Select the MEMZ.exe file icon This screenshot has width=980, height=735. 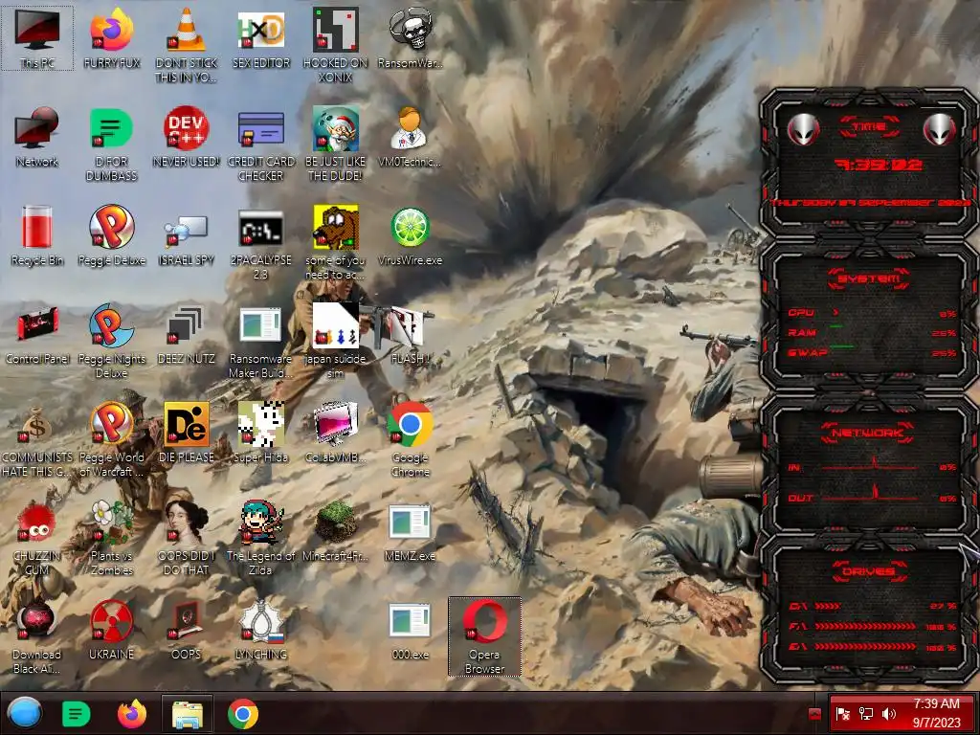point(410,531)
